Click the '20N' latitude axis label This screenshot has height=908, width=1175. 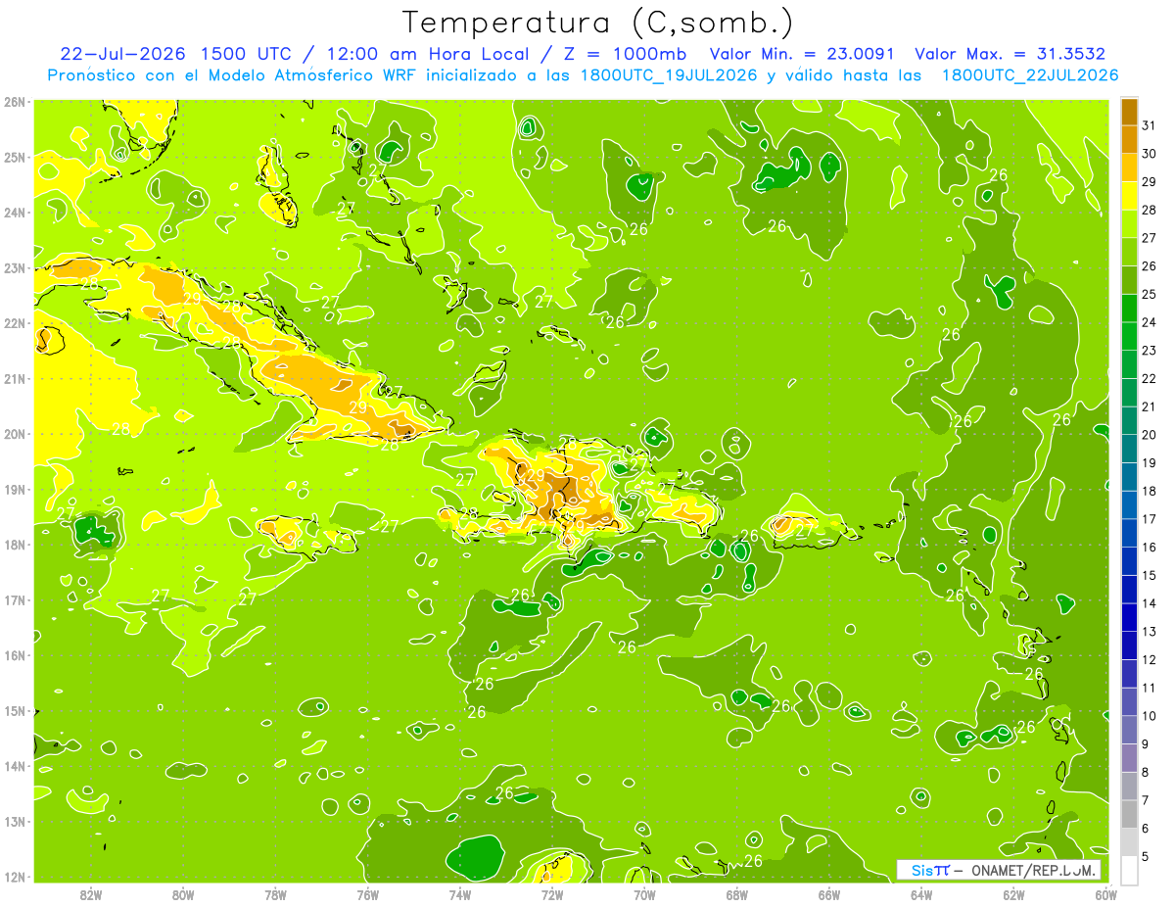coord(14,433)
